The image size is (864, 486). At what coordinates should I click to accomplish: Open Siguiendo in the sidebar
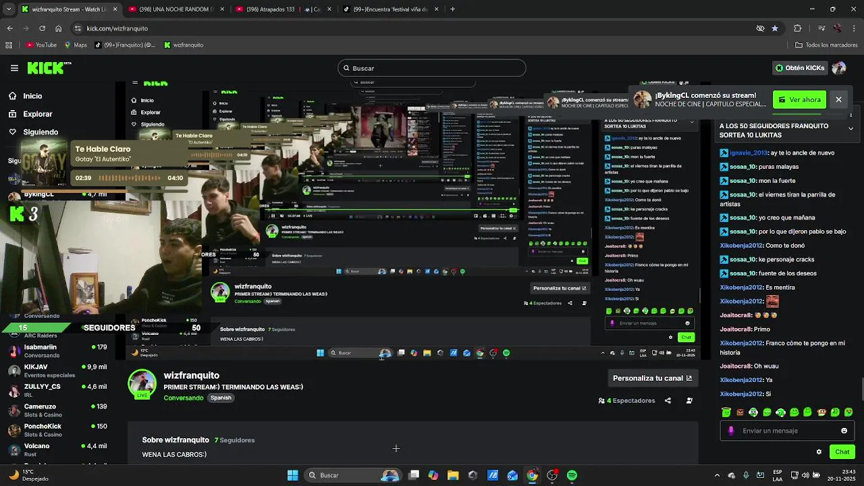40,132
